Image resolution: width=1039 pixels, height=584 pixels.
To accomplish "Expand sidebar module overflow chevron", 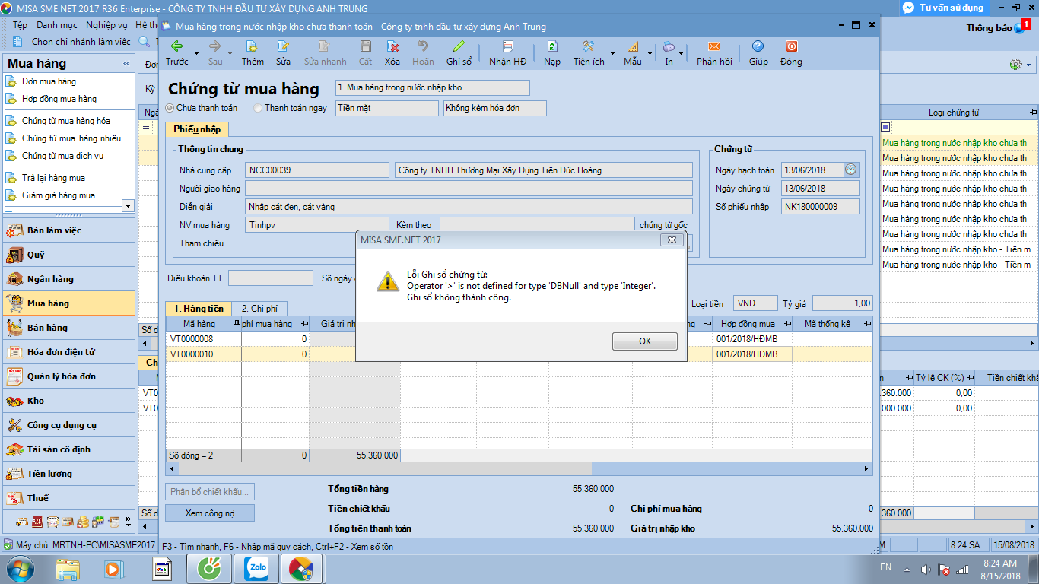I will click(128, 522).
